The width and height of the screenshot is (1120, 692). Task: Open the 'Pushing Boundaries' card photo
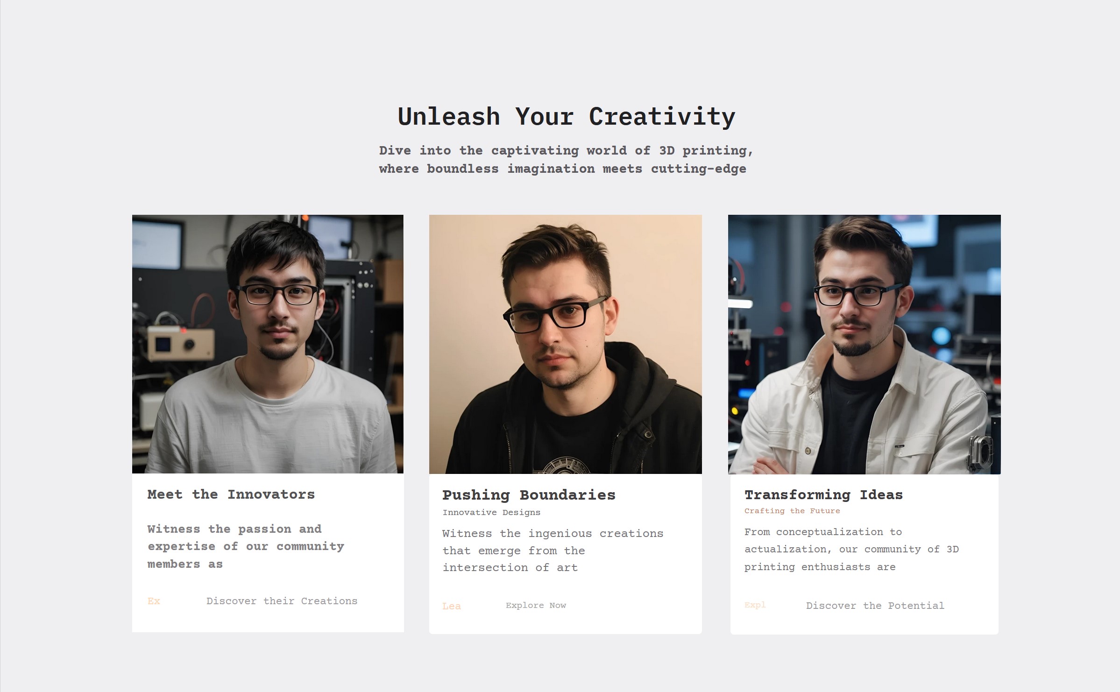point(565,344)
